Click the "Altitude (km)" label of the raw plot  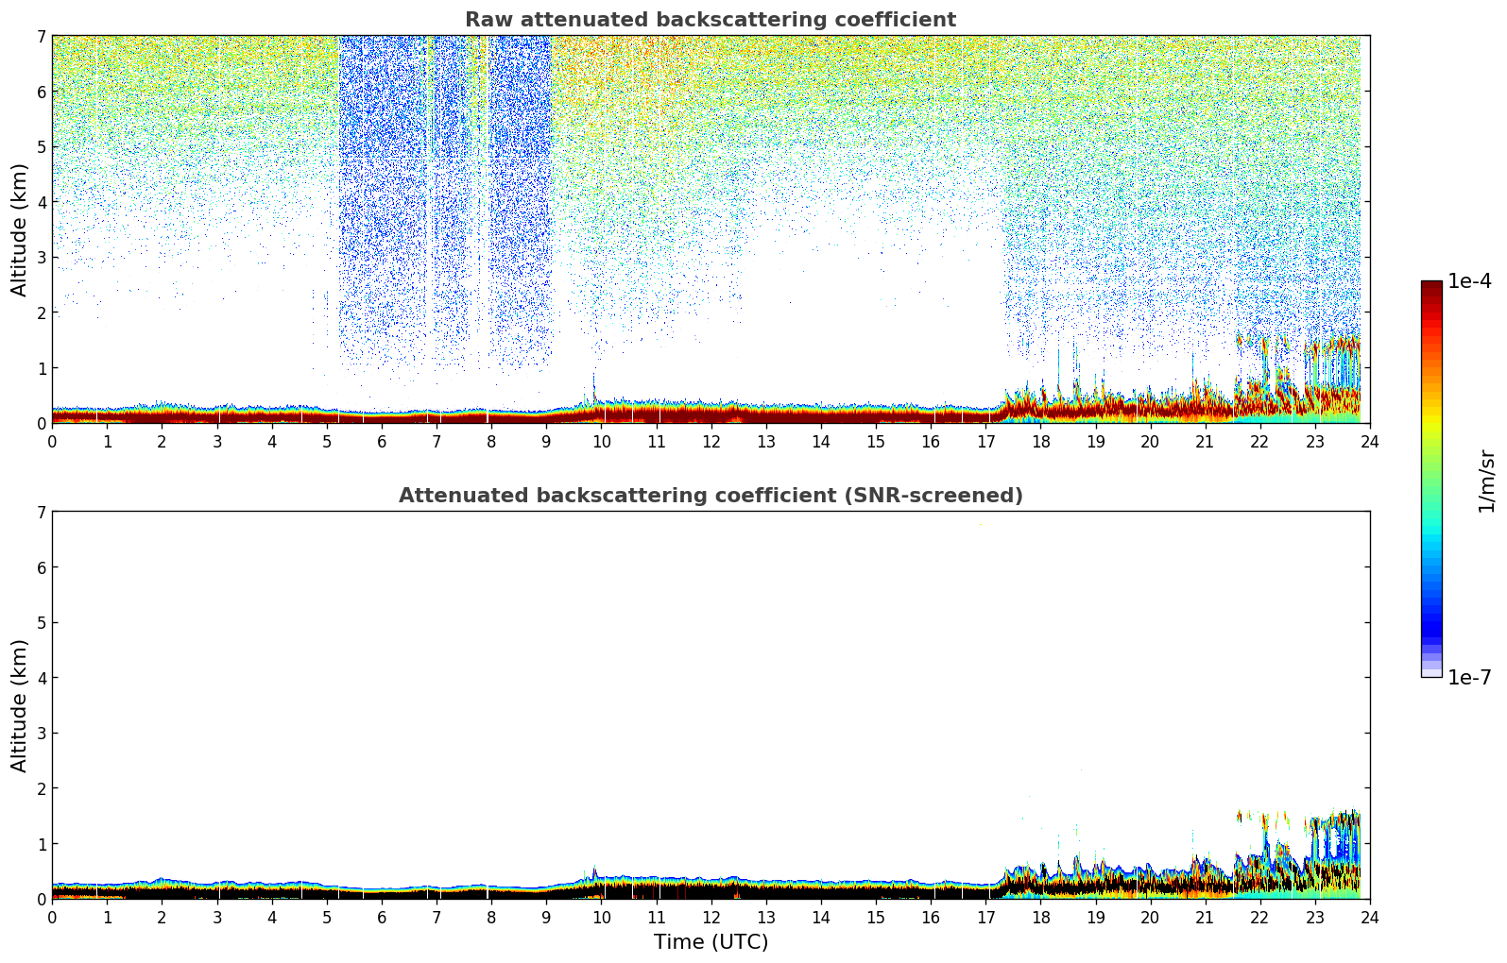pos(20,229)
